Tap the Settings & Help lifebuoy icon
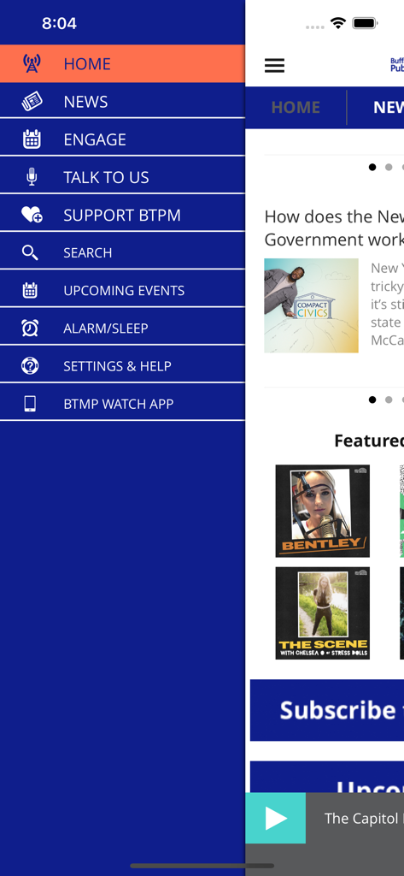Image resolution: width=404 pixels, height=876 pixels. [x=30, y=366]
